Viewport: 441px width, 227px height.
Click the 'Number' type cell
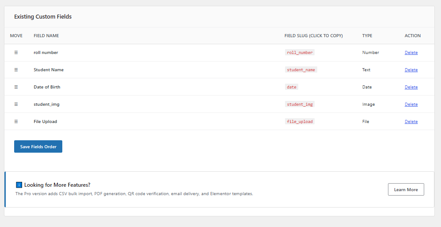tap(370, 52)
